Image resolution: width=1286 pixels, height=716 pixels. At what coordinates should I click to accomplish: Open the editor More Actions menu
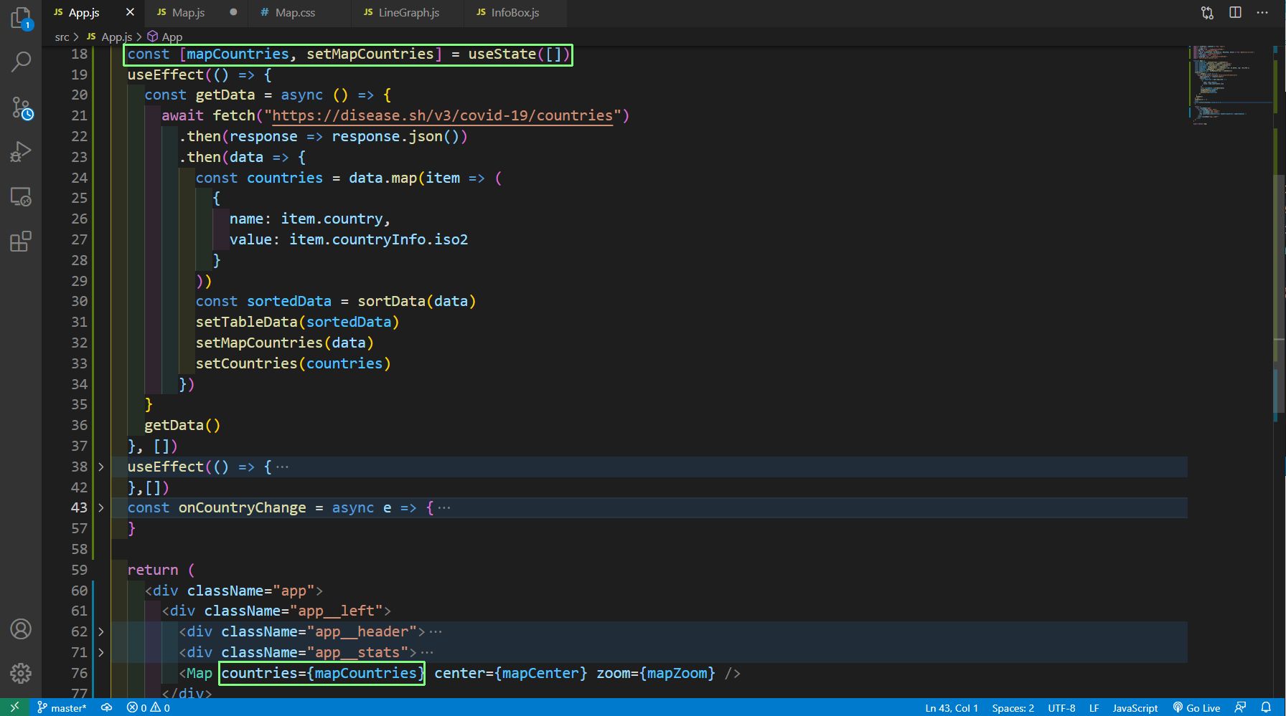(x=1262, y=13)
